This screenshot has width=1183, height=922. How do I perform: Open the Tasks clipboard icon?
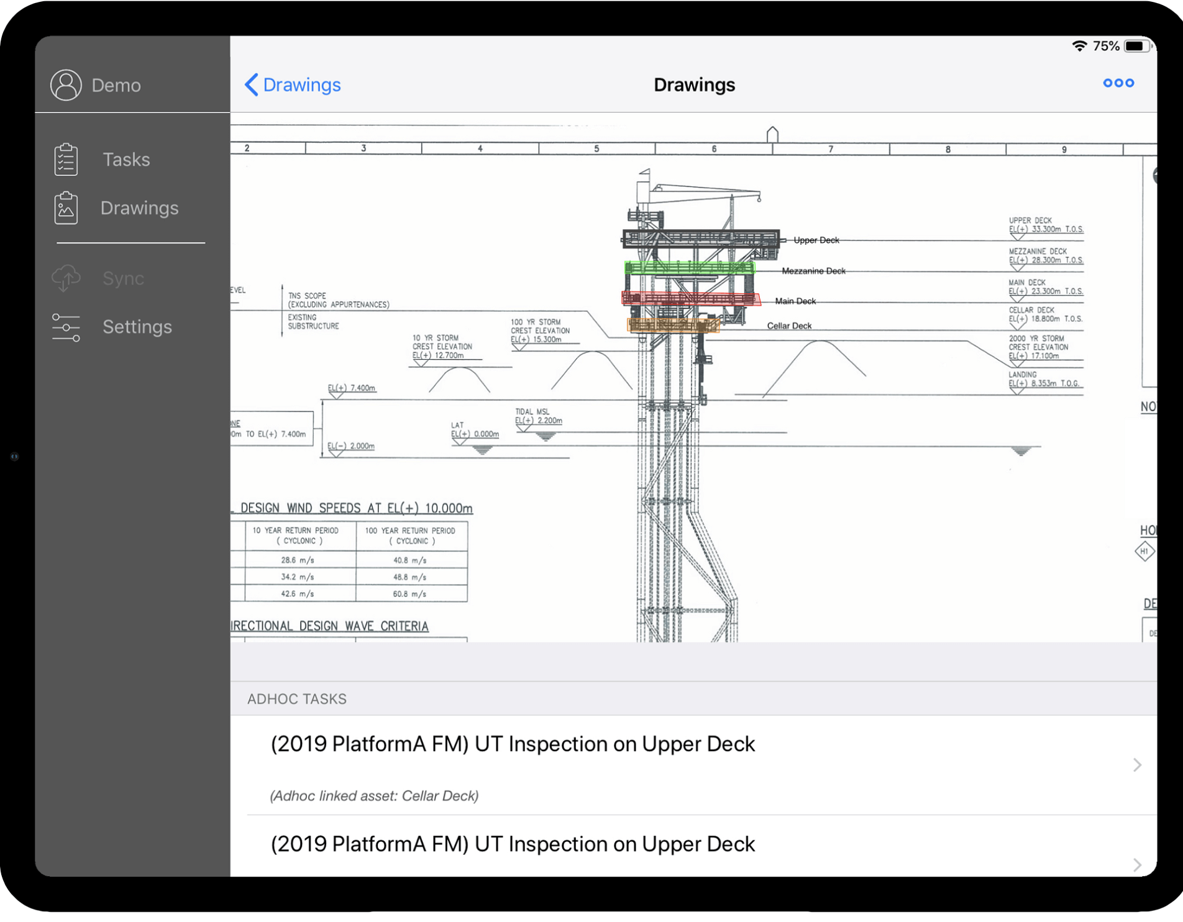pyautogui.click(x=66, y=160)
